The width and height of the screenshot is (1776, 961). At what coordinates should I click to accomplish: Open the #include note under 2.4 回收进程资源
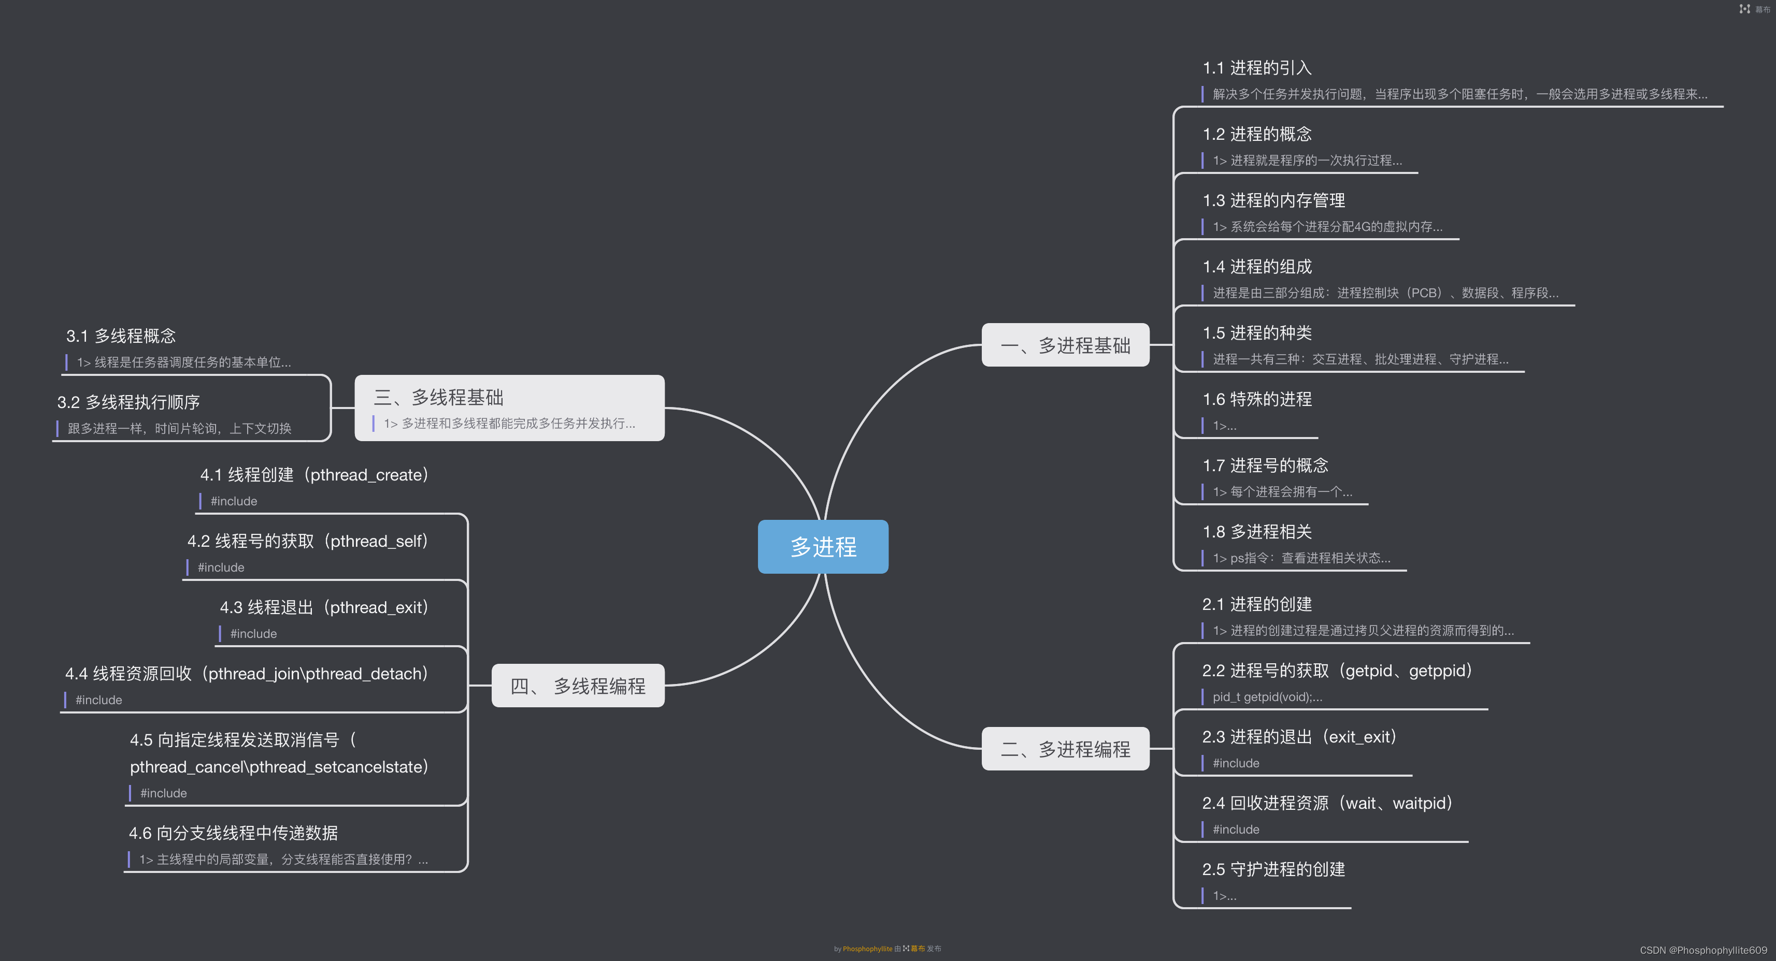click(1236, 829)
